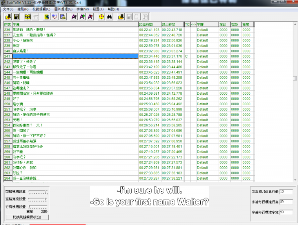Click end time 00:27:22.173 in row 260
The image size is (298, 225).
pos(172,157)
